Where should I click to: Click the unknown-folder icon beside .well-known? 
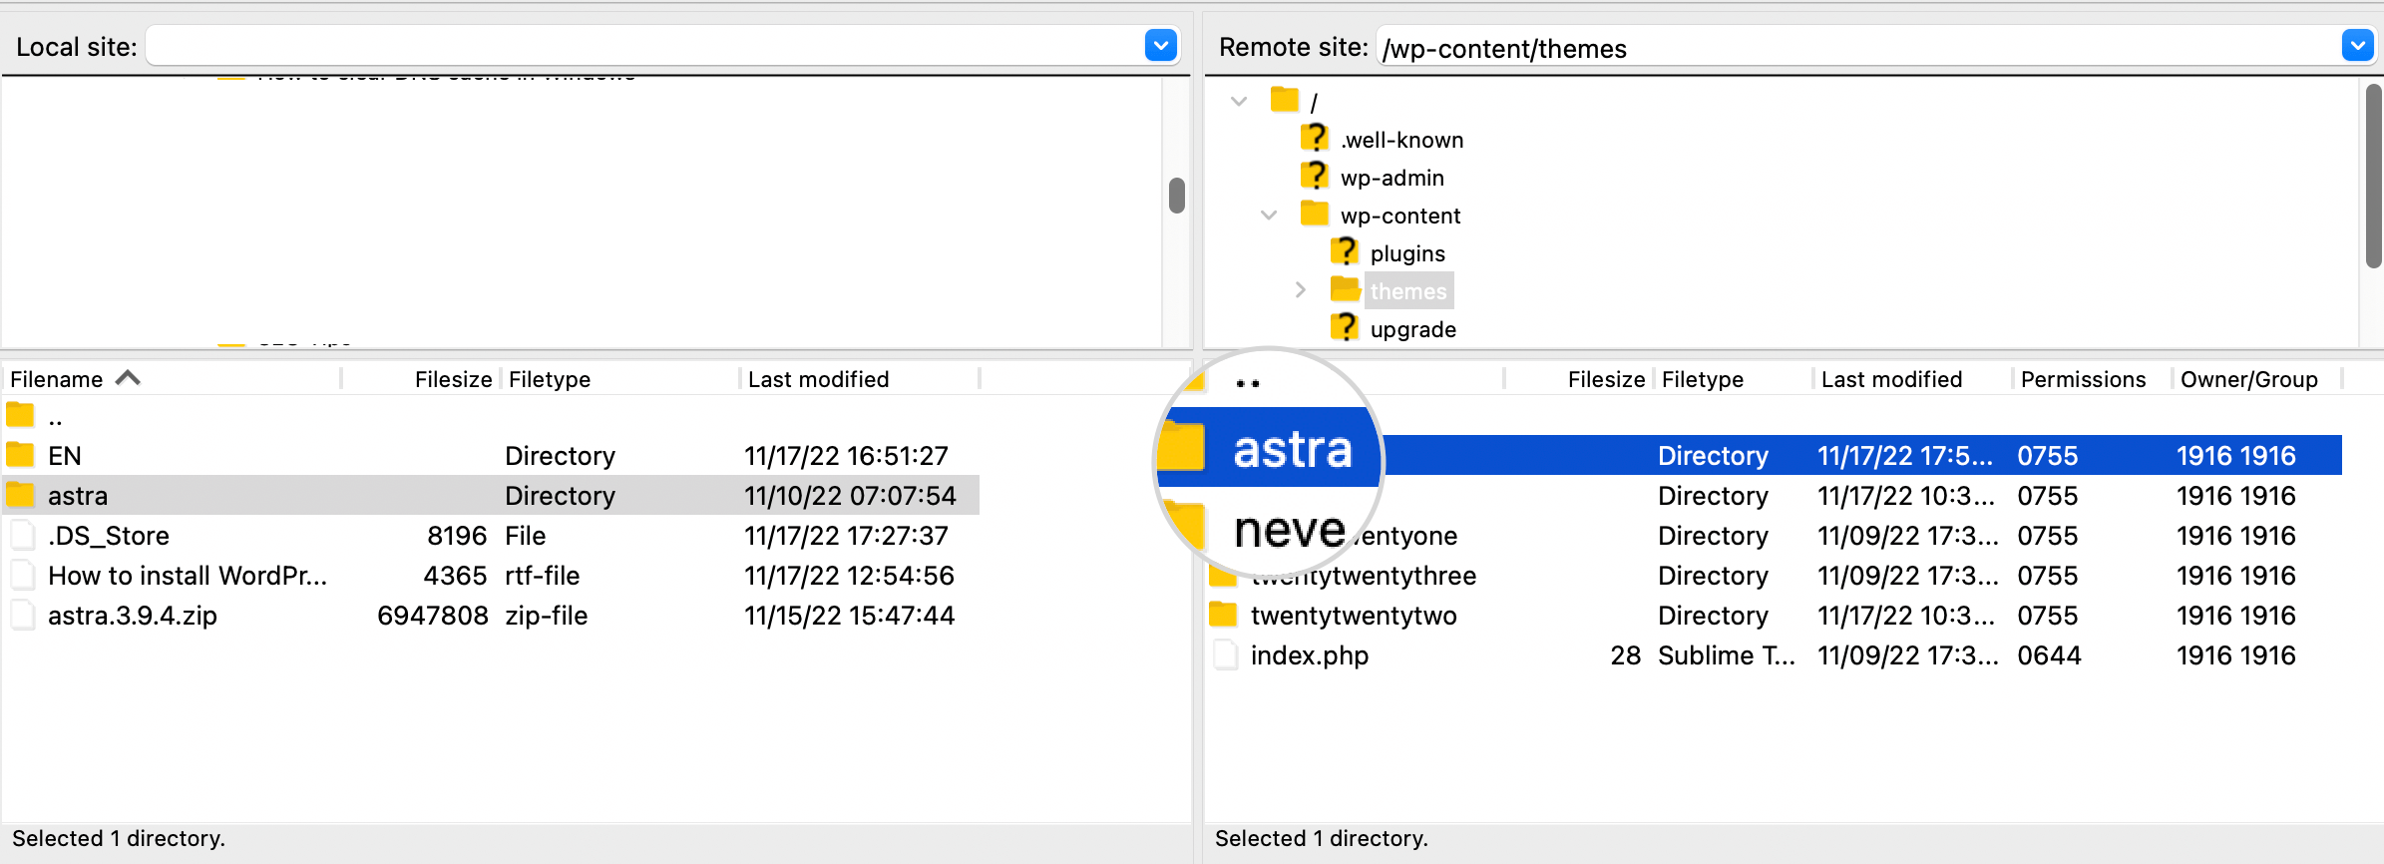(x=1315, y=138)
